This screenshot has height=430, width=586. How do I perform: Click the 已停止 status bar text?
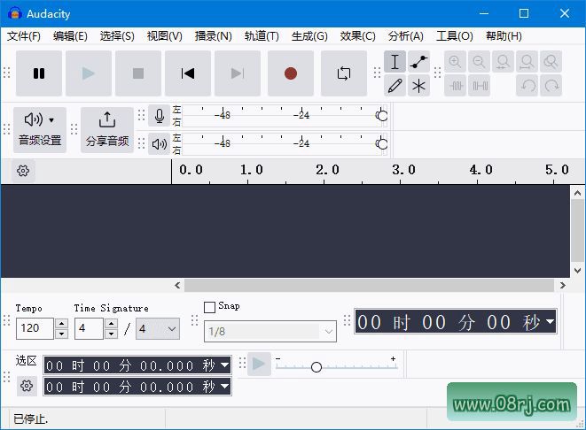click(x=31, y=418)
